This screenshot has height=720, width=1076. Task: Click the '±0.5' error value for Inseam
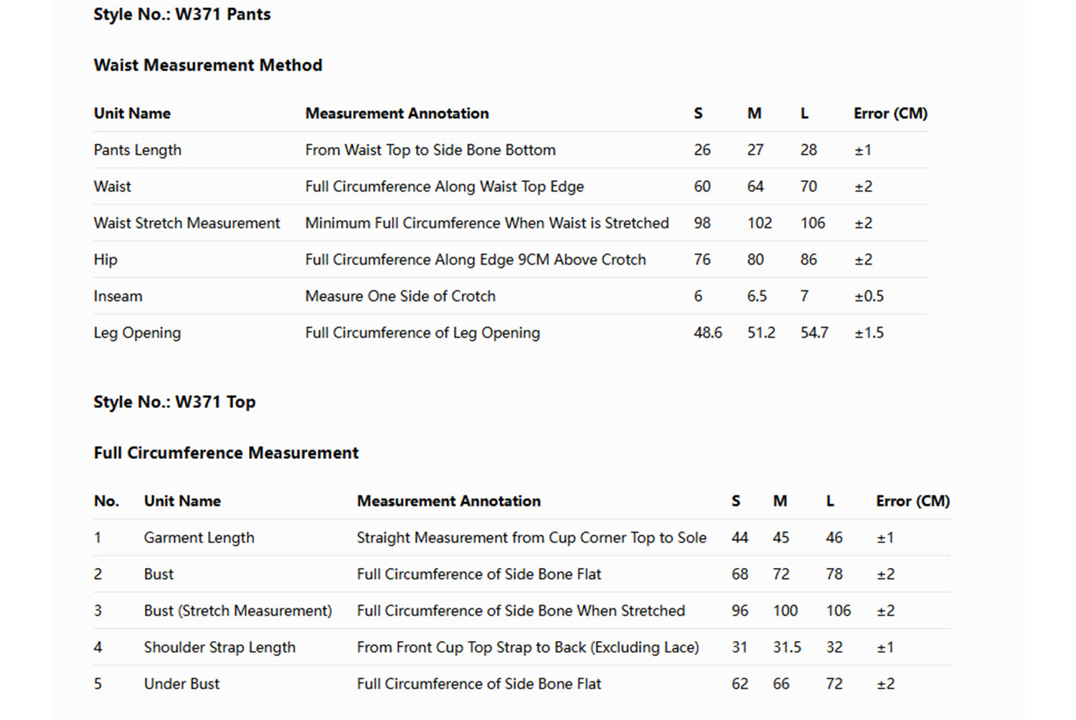pyautogui.click(x=869, y=296)
